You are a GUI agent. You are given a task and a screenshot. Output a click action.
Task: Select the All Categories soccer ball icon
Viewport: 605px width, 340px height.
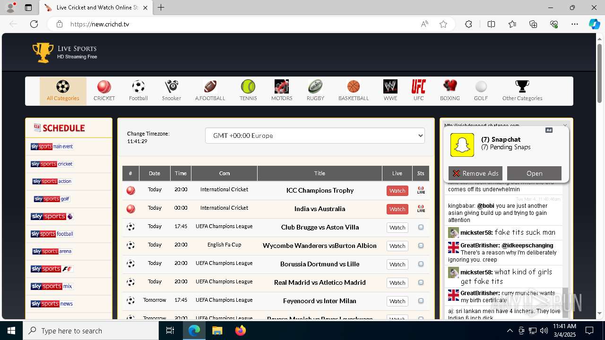coord(63,86)
